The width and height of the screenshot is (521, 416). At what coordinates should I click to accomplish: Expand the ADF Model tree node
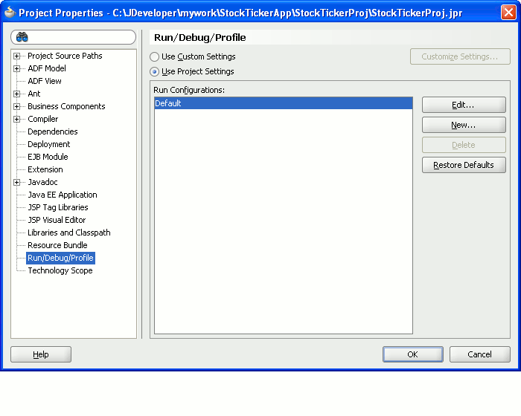pyautogui.click(x=17, y=69)
